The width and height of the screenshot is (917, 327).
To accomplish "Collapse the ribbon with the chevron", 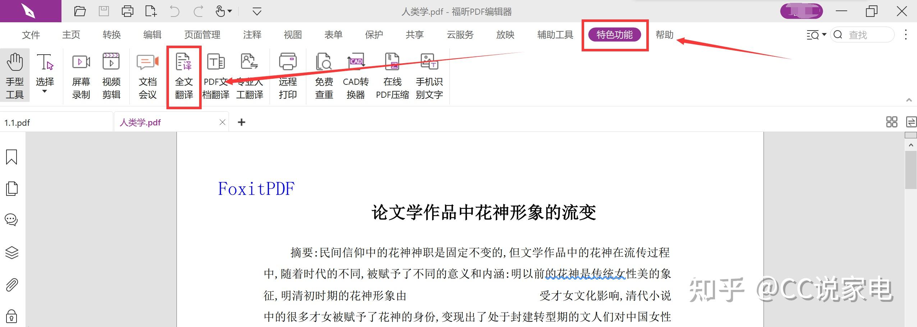I will [x=909, y=100].
